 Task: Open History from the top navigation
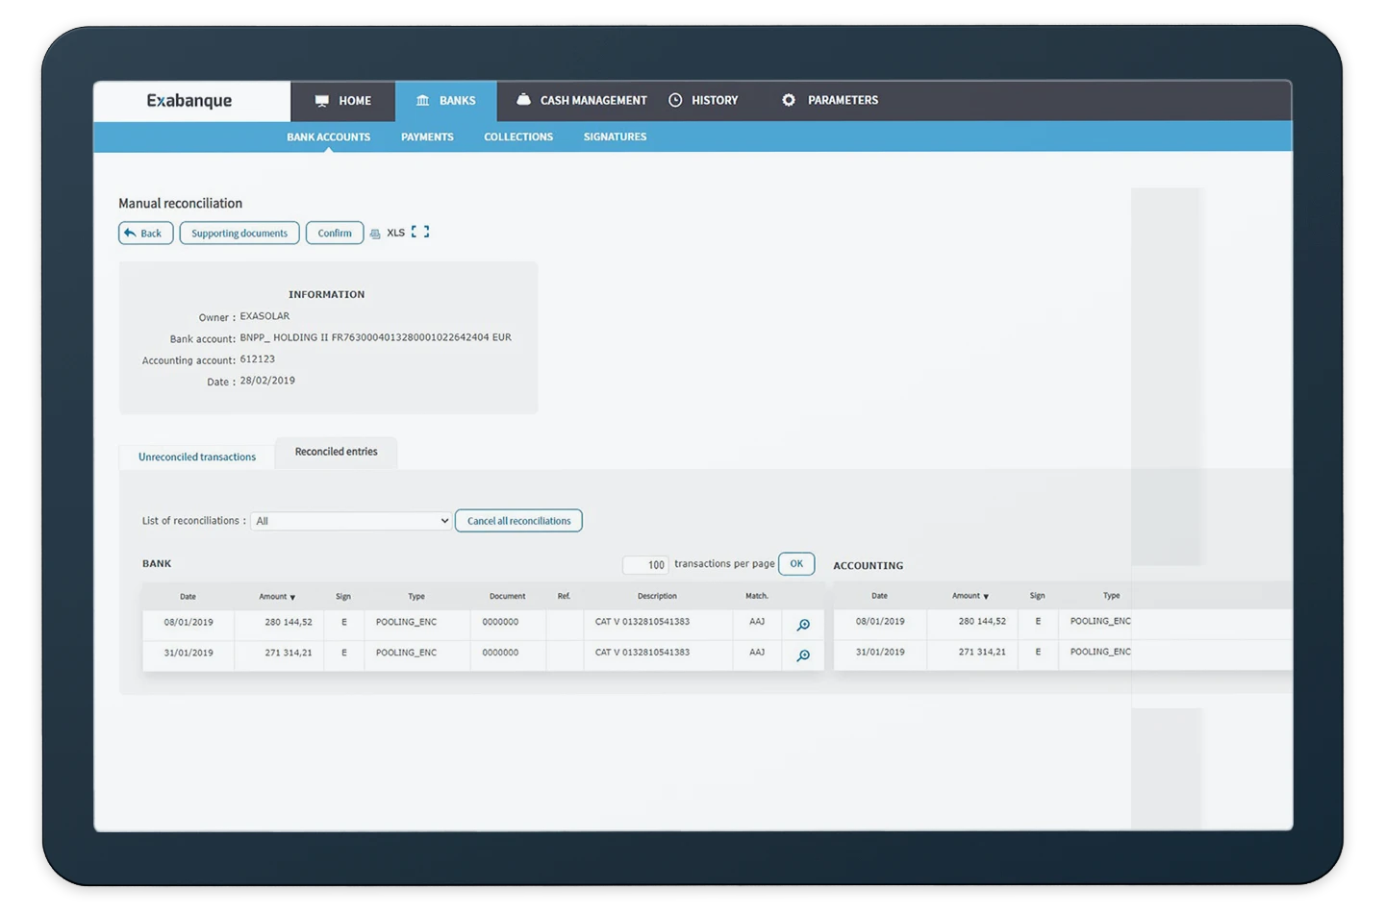coord(704,101)
